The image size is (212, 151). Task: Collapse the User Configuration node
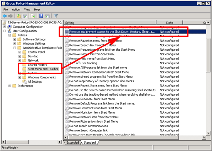5,31
